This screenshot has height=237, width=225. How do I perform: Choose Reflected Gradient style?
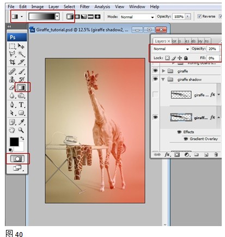coord(90,17)
